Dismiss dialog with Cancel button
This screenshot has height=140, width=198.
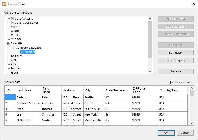point(185,133)
